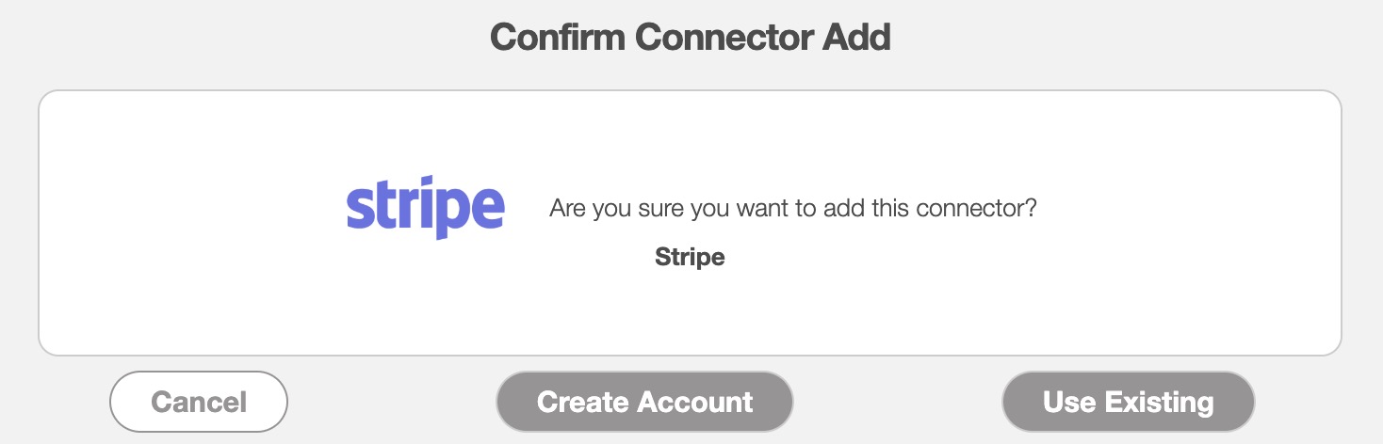The image size is (1383, 444).
Task: Click the Stripe text beneath the question
Action: coord(690,257)
